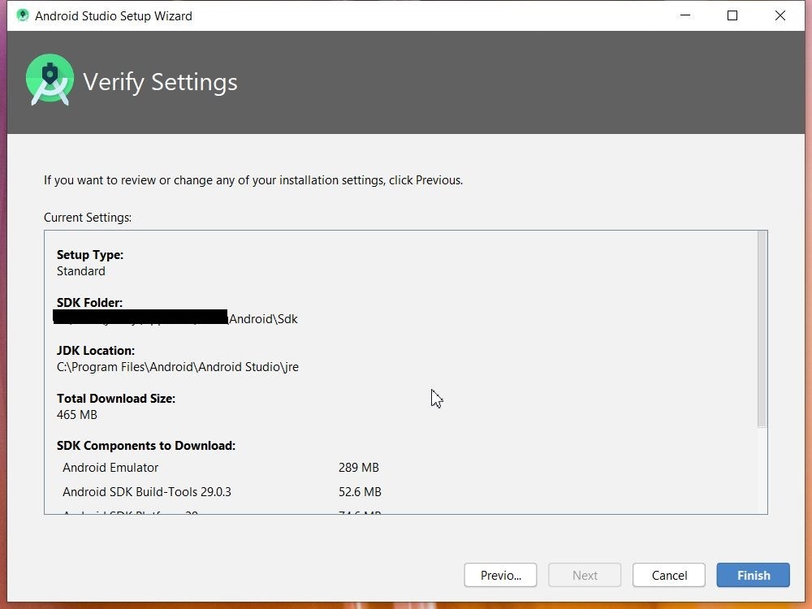This screenshot has width=812, height=609.
Task: Click the 'SDK Components to Download:' heading
Action: coord(146,445)
